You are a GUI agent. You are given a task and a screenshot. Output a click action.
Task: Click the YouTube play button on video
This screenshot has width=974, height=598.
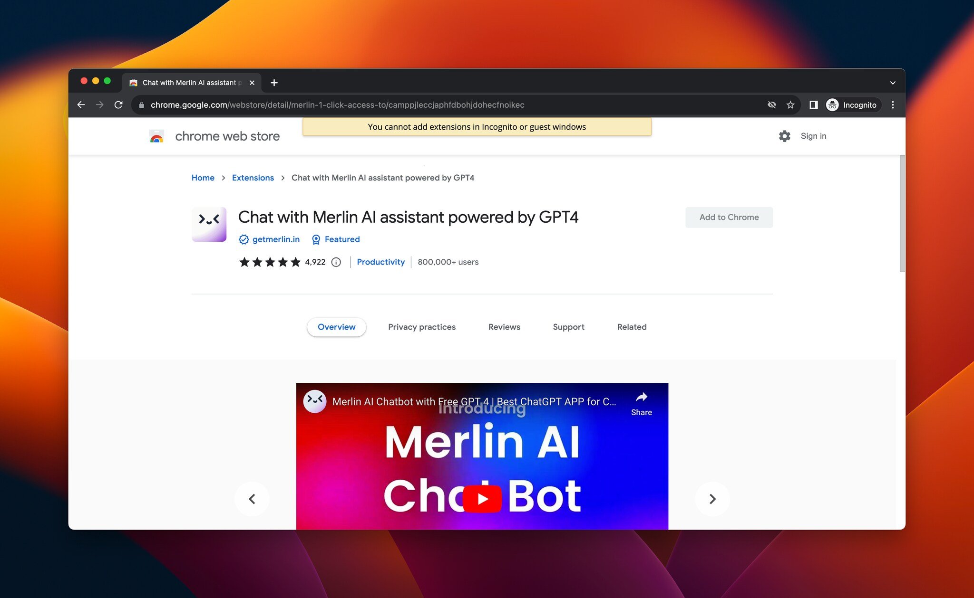pos(482,498)
